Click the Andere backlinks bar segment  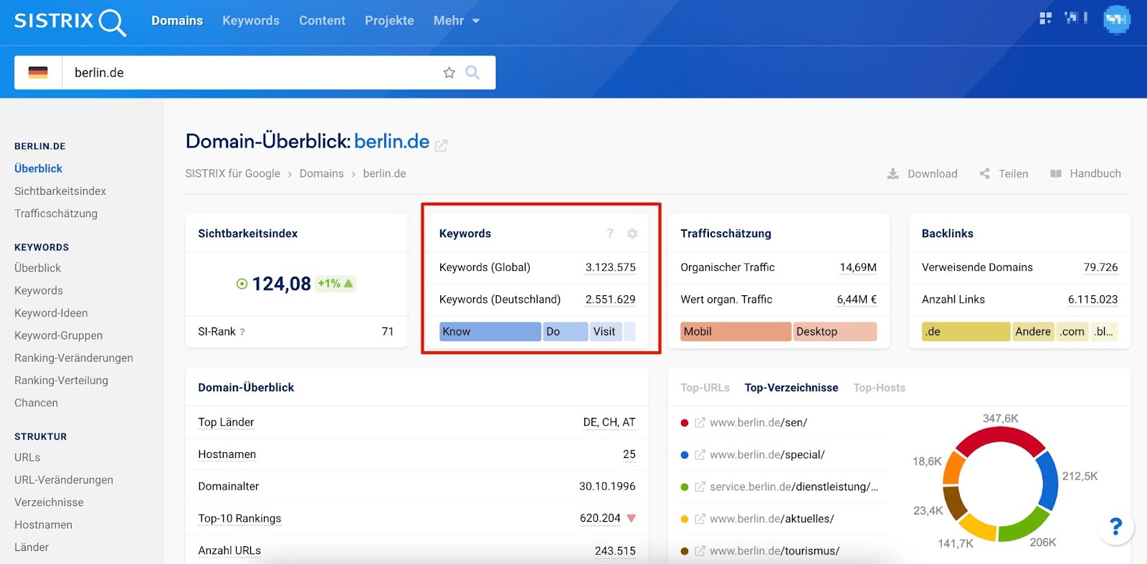pyautogui.click(x=1033, y=332)
